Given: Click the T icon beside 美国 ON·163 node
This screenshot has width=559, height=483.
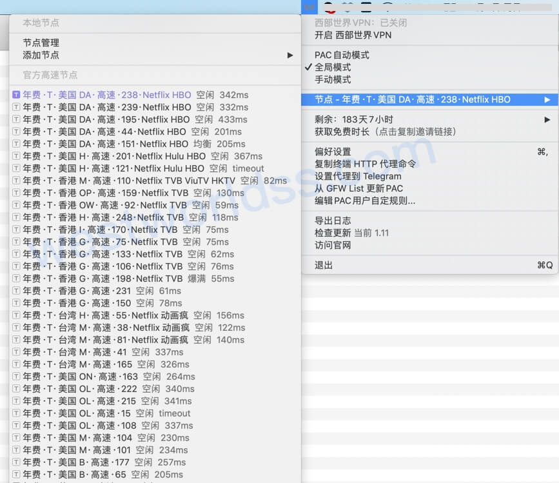Looking at the screenshot, I should click(x=16, y=377).
